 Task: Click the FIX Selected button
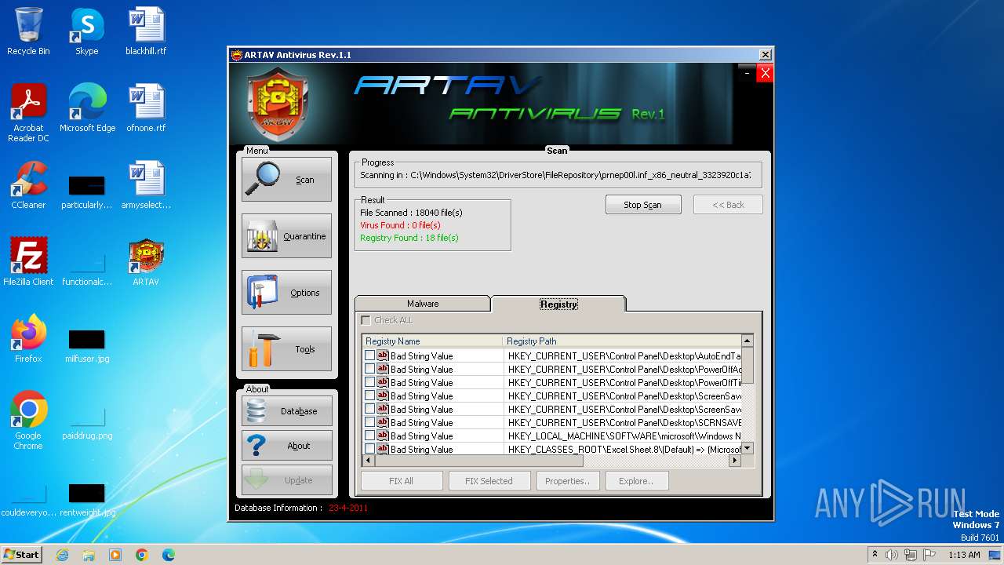(x=489, y=481)
